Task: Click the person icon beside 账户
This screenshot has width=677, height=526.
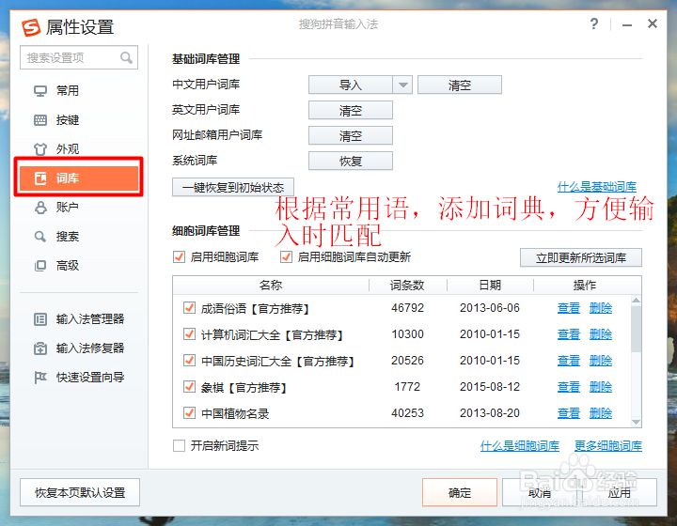Action: coord(40,208)
